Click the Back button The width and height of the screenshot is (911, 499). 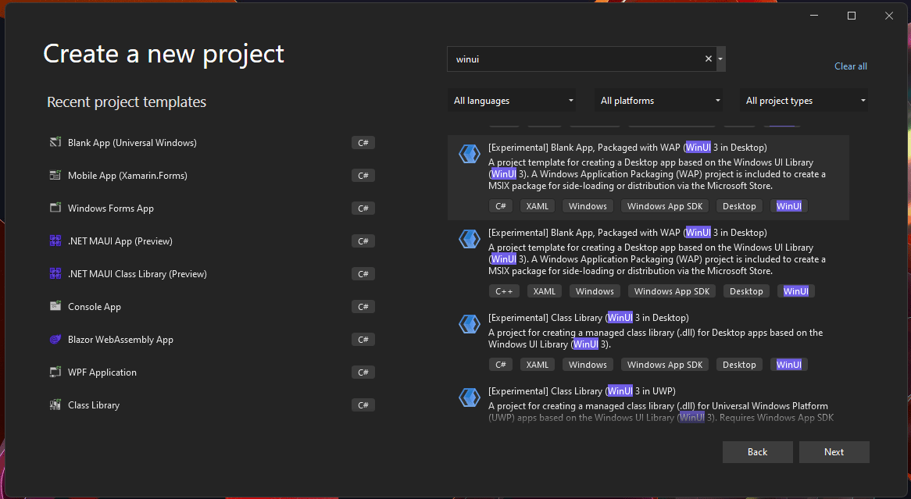(x=758, y=452)
